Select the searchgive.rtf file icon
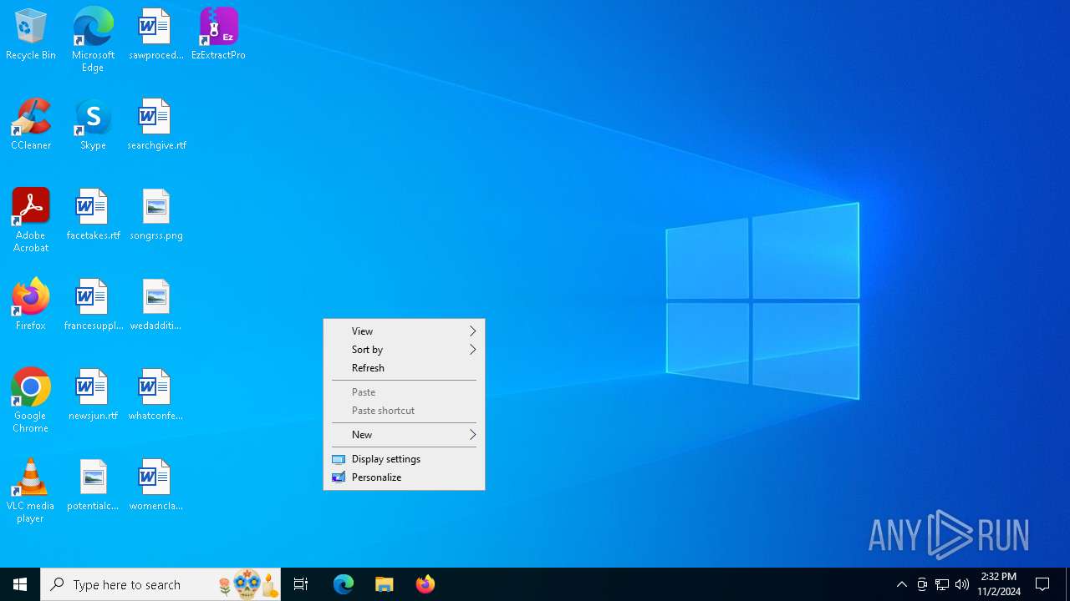Screen dimensions: 1070x601 click(156, 125)
